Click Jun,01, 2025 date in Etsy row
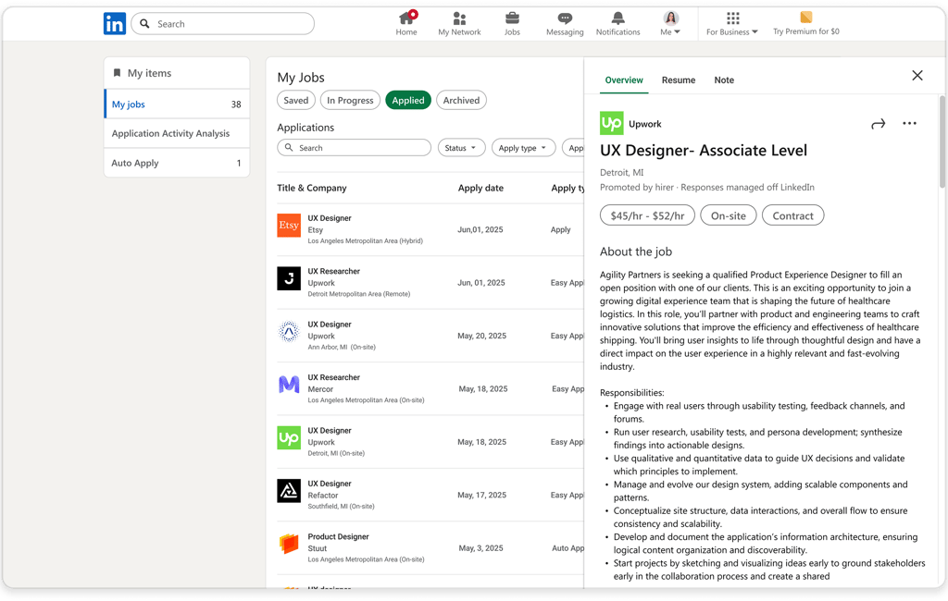 [480, 229]
